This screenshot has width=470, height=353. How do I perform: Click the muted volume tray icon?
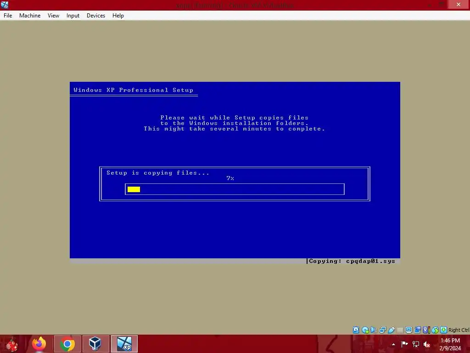click(x=427, y=344)
